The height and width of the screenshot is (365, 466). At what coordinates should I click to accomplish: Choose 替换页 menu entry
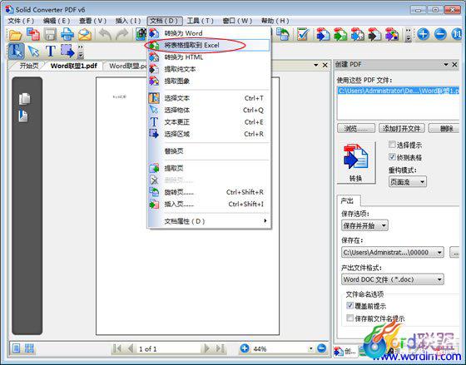coord(209,150)
